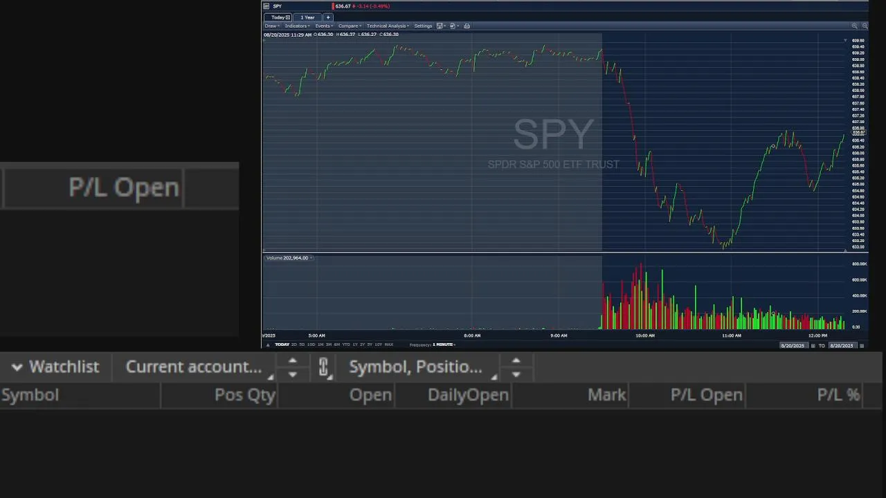886x498 pixels.
Task: Open the SPY symbol menu icon
Action: [x=266, y=6]
